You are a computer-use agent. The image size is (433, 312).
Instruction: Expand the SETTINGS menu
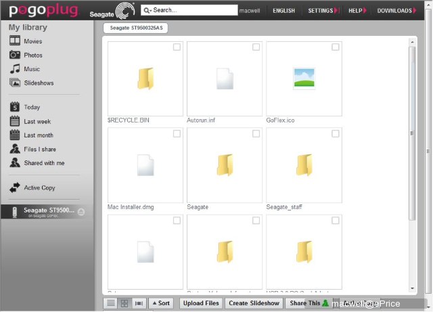point(323,11)
